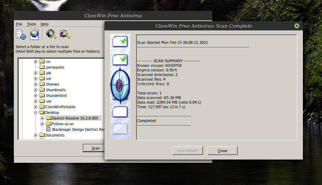The height and width of the screenshot is (185, 322).
Task: Expand the .var folder node
Action: 35,101
